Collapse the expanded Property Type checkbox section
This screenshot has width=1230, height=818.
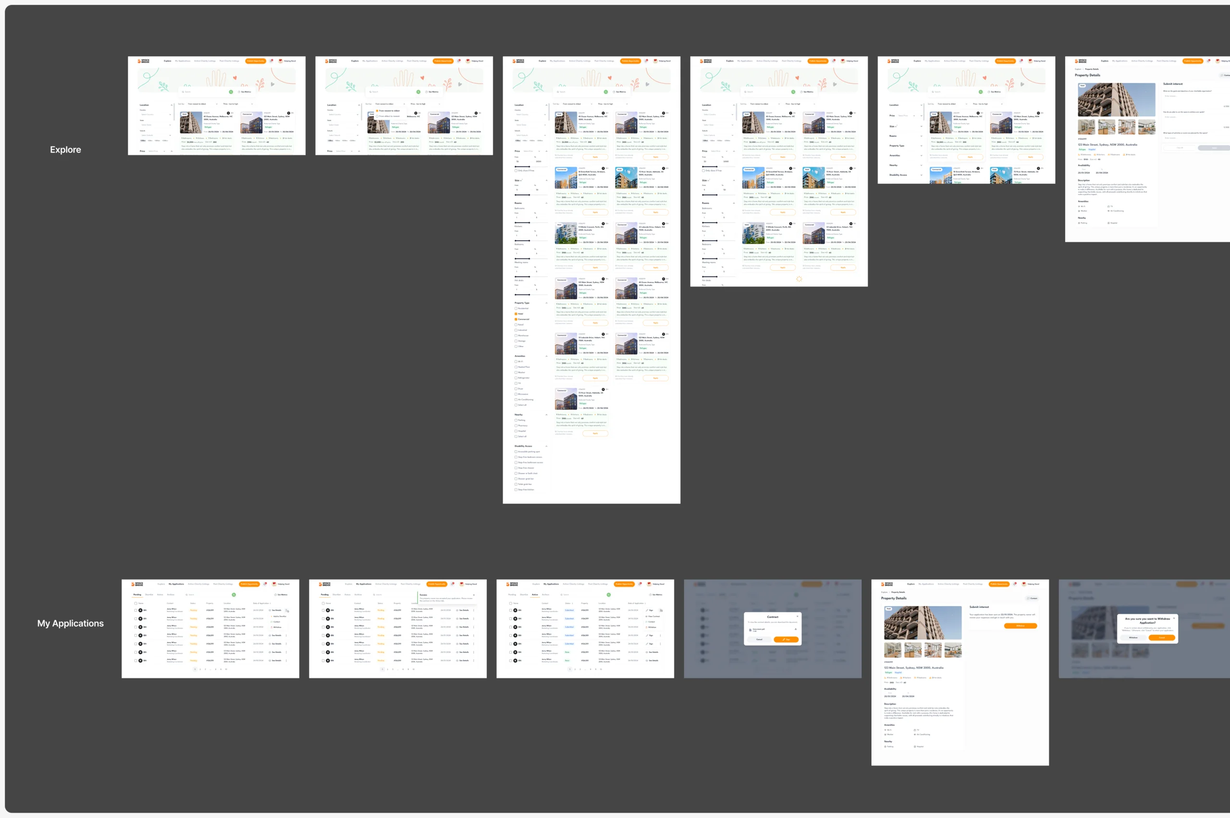point(546,303)
